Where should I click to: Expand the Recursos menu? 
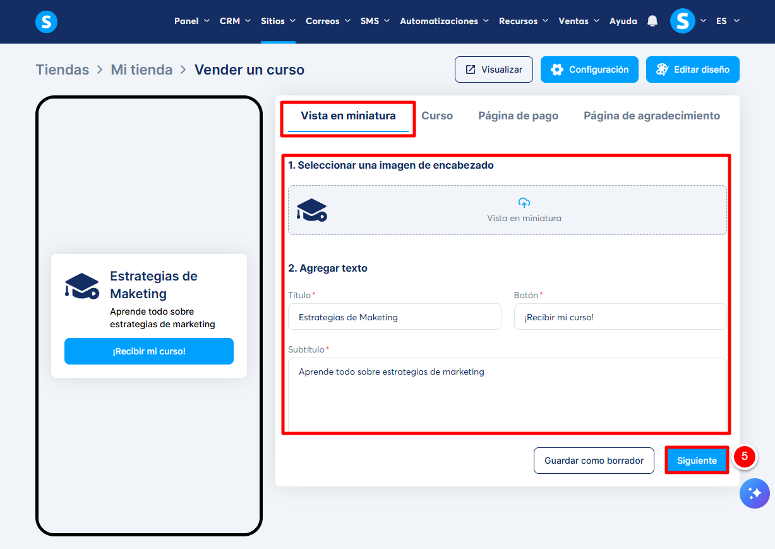click(x=524, y=21)
